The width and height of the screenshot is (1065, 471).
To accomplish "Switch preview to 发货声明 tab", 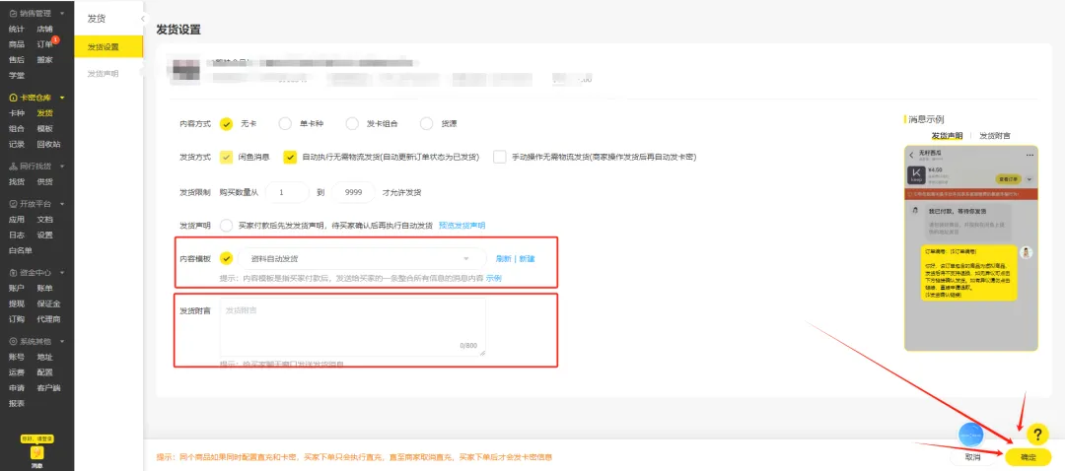I will tap(947, 136).
